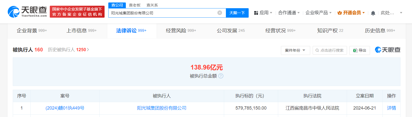Click the date 2024-06-21 cell
Image resolution: width=412 pixels, height=117 pixels.
coord(365,108)
